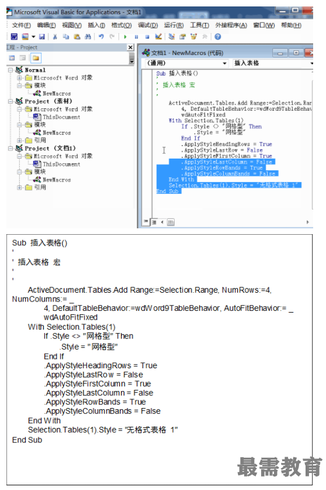The image size is (326, 490).
Task: Click '.ApplyStyleHeadingRows = True' in code window
Action: [227, 144]
